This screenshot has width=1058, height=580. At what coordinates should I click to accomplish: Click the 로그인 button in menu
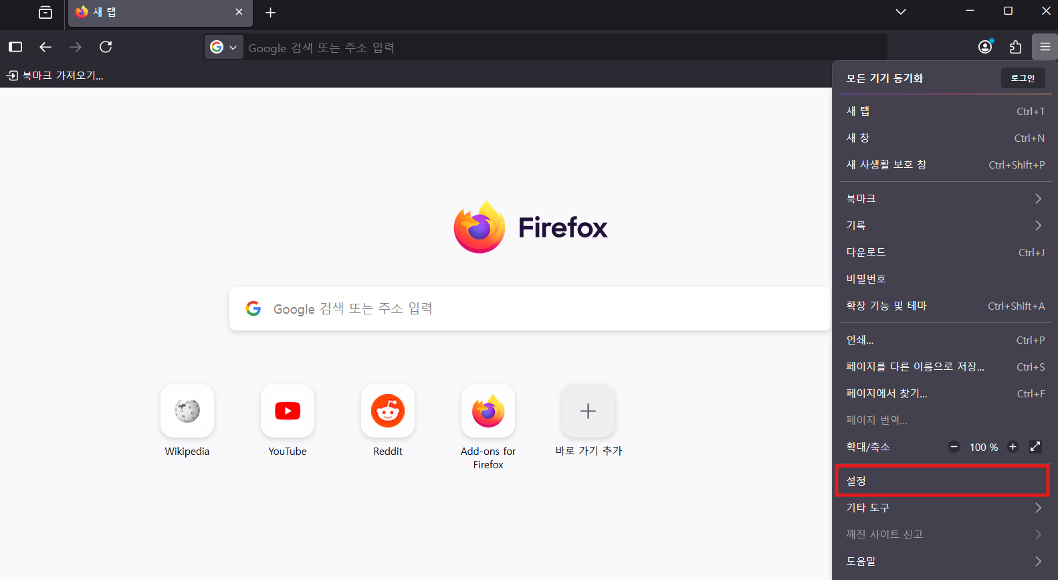1023,78
